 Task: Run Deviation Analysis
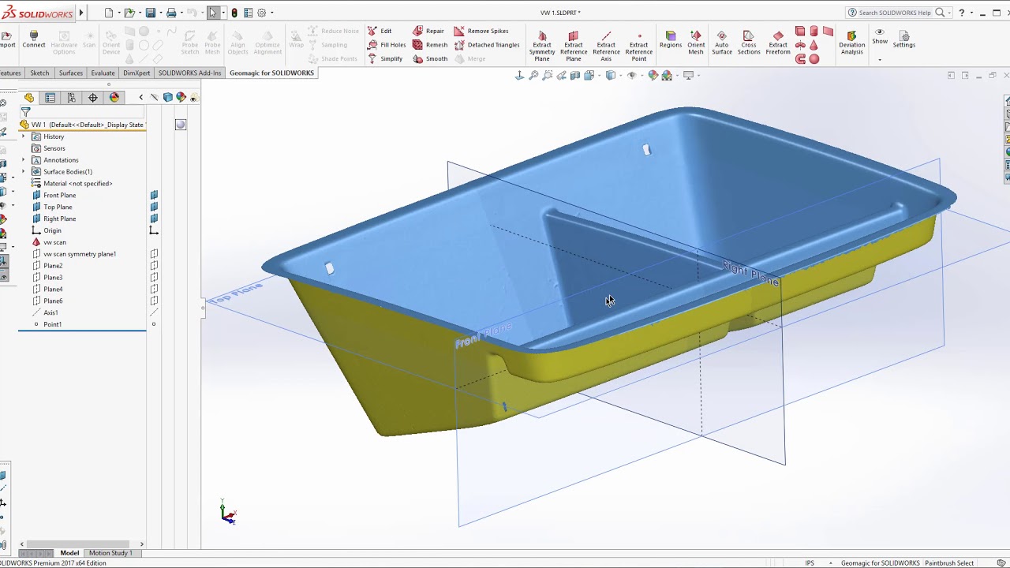pos(851,43)
